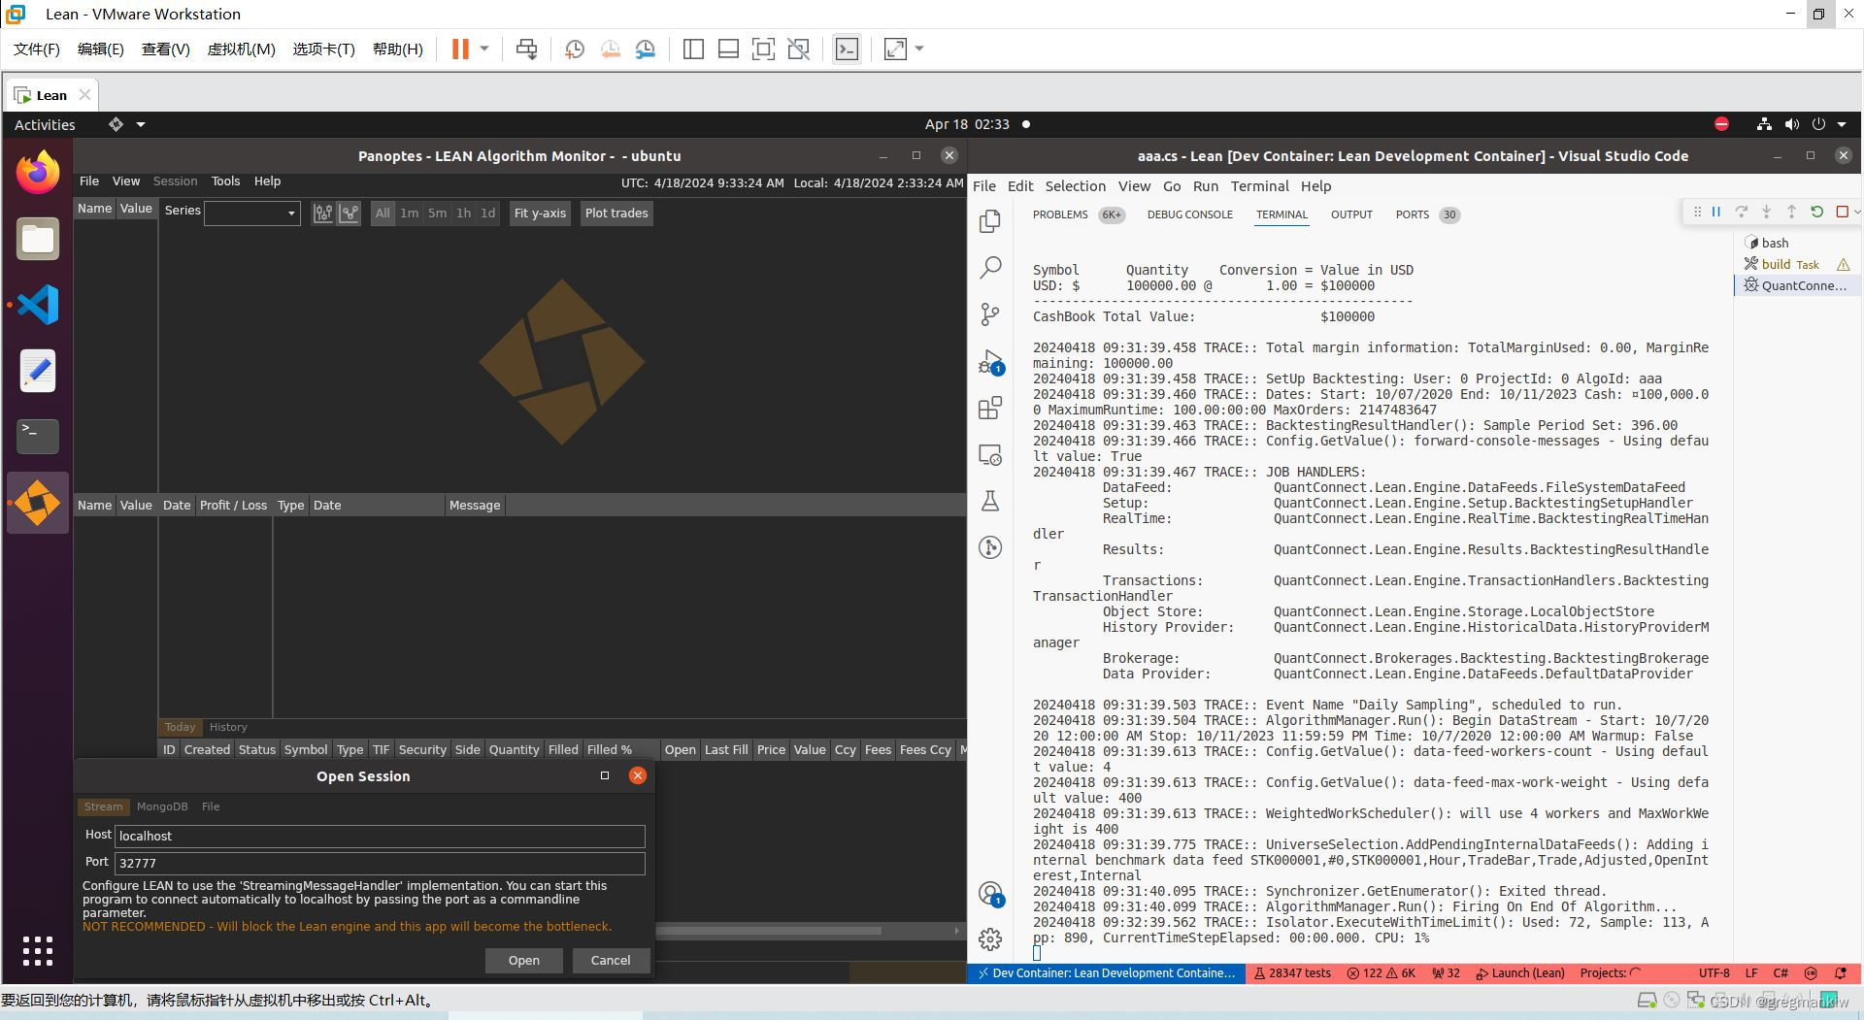Open Text Editor dock icon
The image size is (1864, 1020).
38,371
